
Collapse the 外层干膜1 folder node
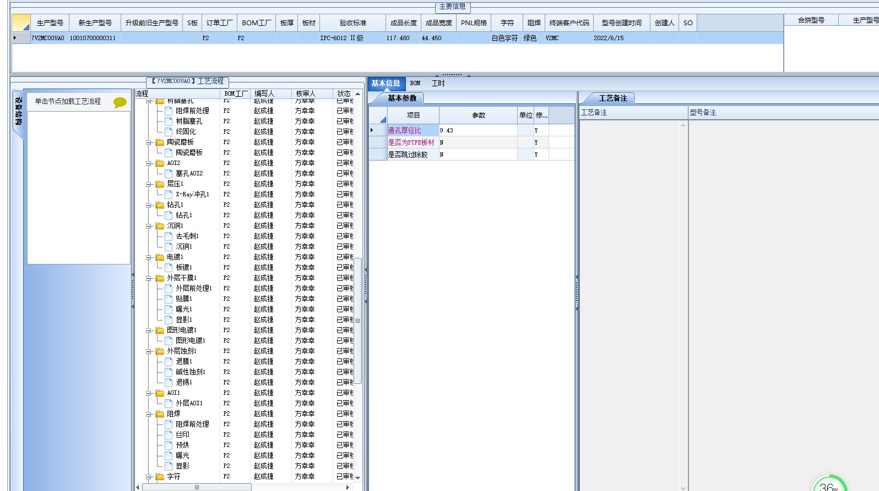pos(149,278)
